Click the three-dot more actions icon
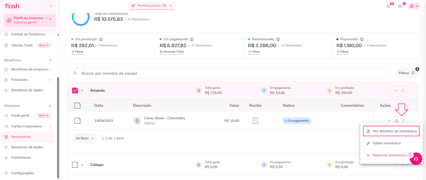426x180 pixels. click(x=403, y=120)
